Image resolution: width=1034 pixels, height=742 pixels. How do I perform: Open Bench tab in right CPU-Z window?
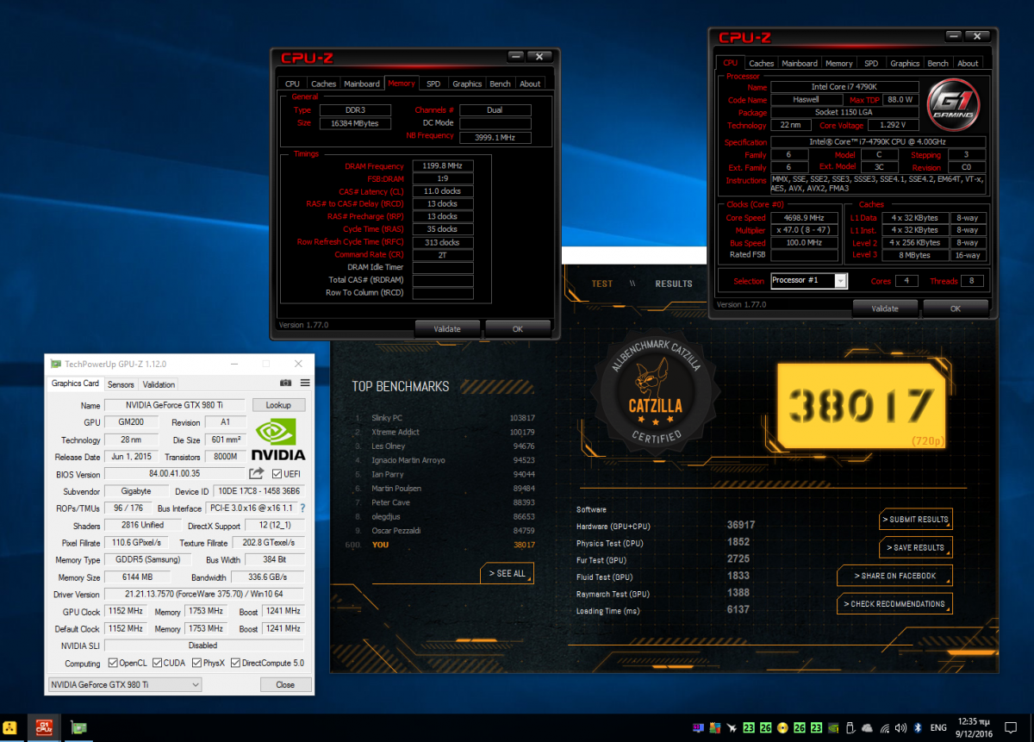coord(938,63)
